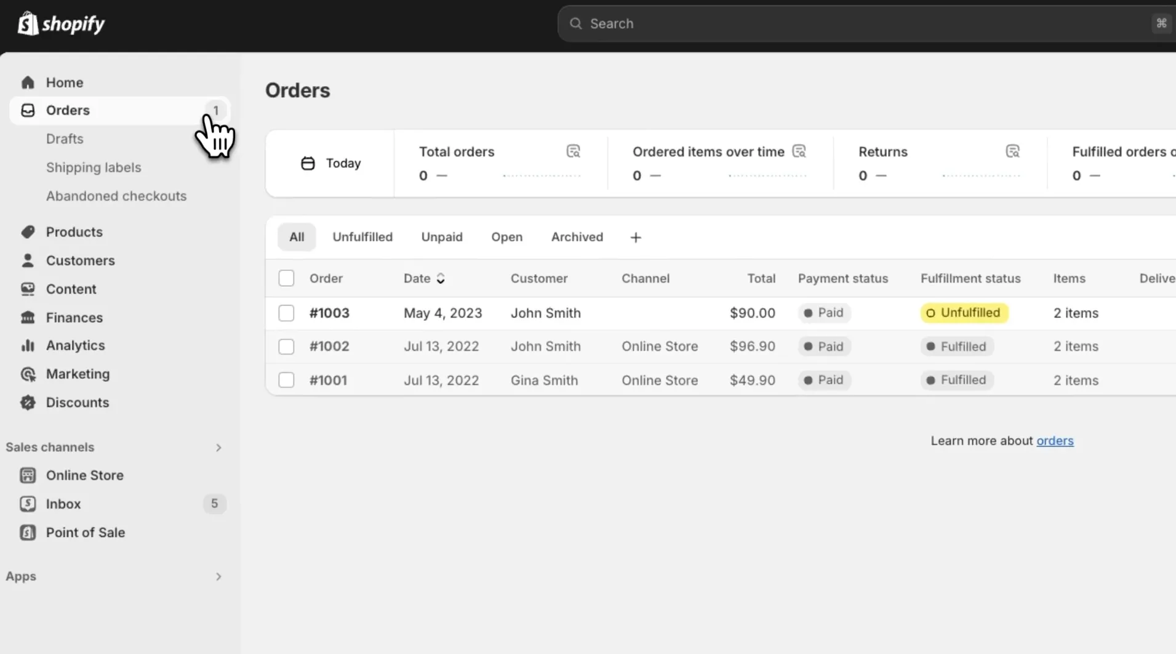Click the Online Store storefront icon
Viewport: 1176px width, 654px height.
[x=28, y=475]
